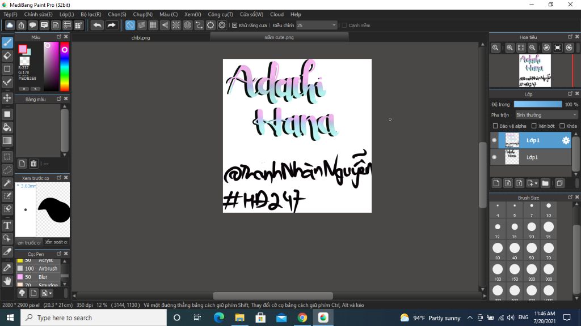Zoom in using navigator magnifier plus
Screen dimensions: 581x326
coord(510,48)
